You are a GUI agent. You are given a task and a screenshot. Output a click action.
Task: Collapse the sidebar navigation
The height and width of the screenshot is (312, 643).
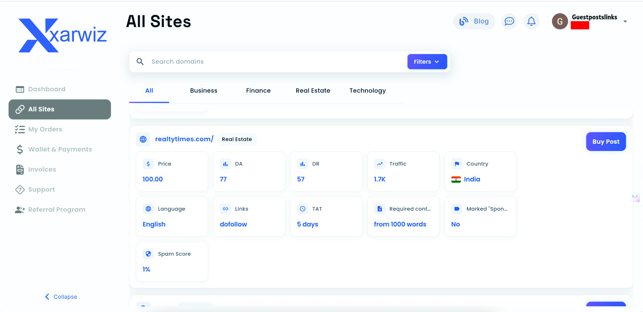pos(61,297)
